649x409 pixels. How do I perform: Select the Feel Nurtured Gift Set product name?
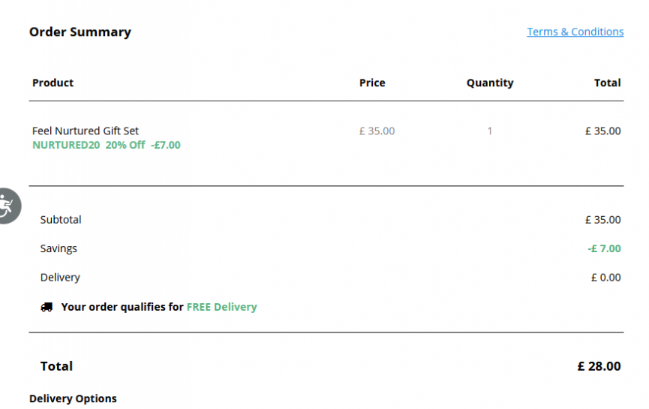[86, 131]
